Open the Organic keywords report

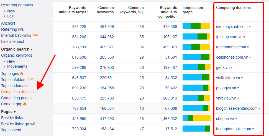click(x=17, y=56)
